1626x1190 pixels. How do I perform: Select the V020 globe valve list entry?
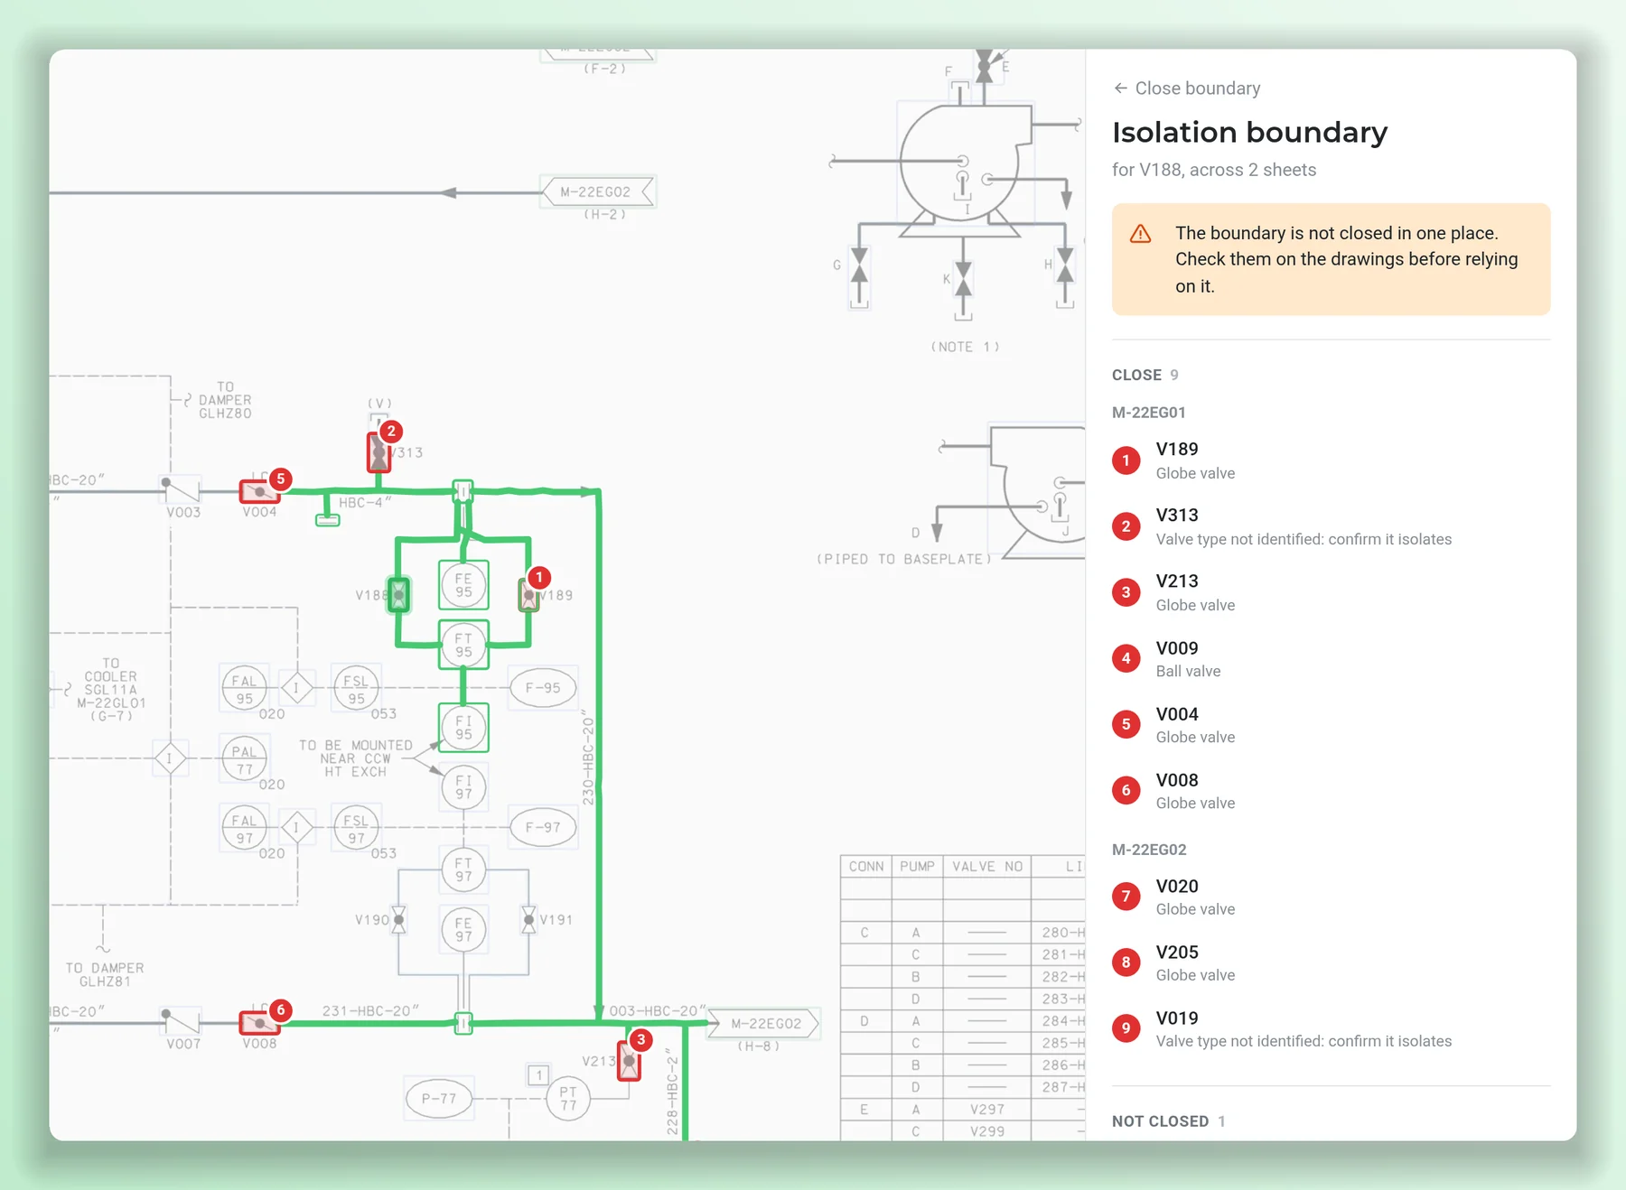pyautogui.click(x=1331, y=897)
